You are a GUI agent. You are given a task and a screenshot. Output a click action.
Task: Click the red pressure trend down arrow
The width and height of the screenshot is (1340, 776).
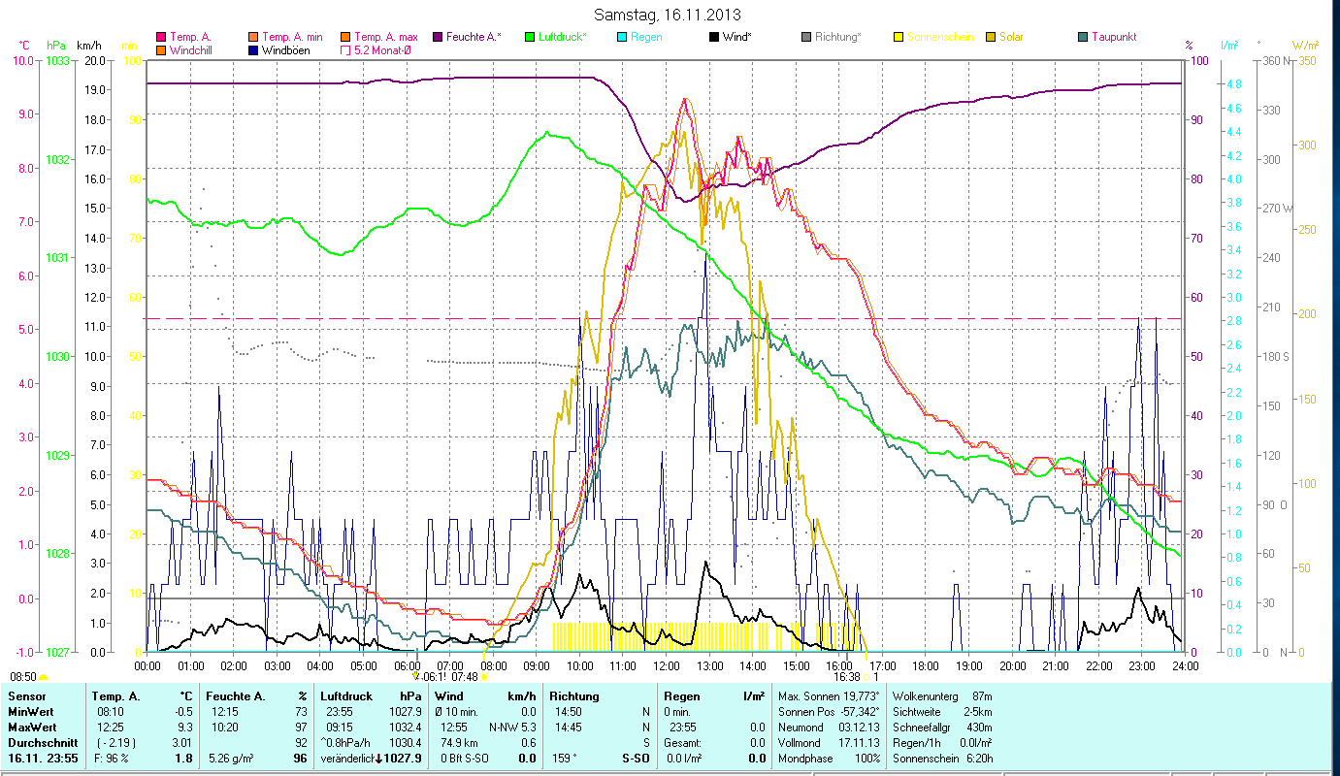click(377, 759)
